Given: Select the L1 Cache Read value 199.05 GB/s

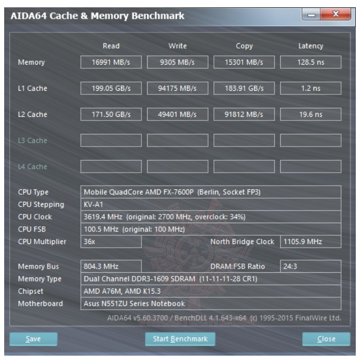Looking at the screenshot, I should point(111,88).
